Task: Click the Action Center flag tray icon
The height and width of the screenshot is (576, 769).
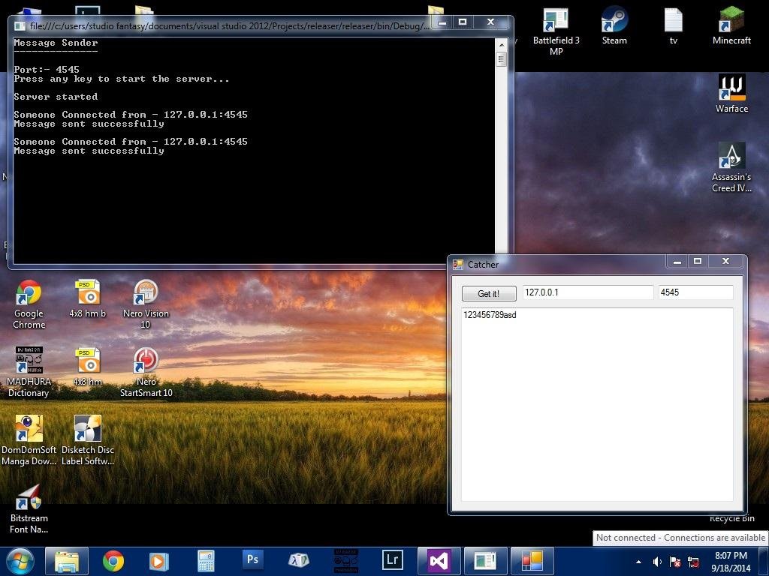Action: pos(675,562)
